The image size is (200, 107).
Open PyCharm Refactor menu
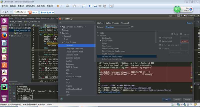click(45, 18)
